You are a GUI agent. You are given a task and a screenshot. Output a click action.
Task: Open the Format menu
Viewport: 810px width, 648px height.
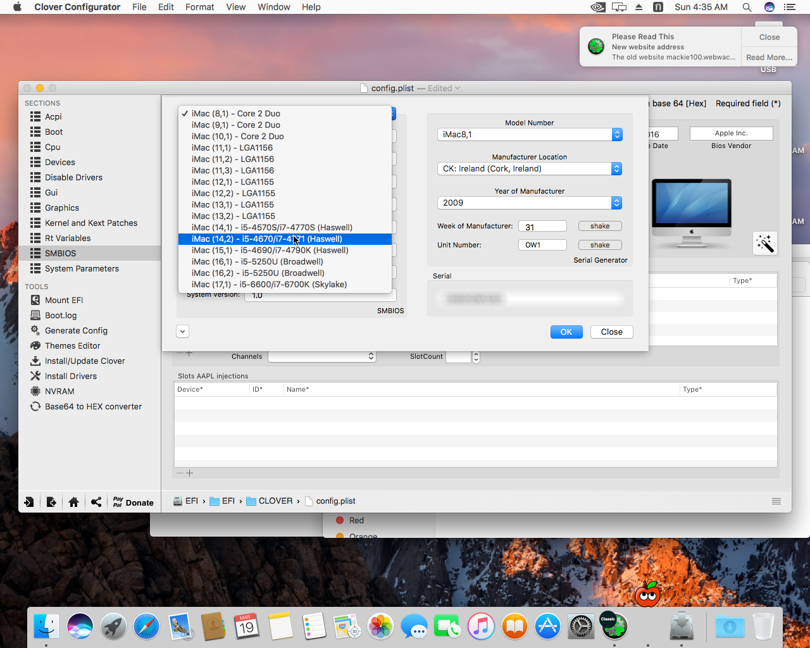(200, 7)
